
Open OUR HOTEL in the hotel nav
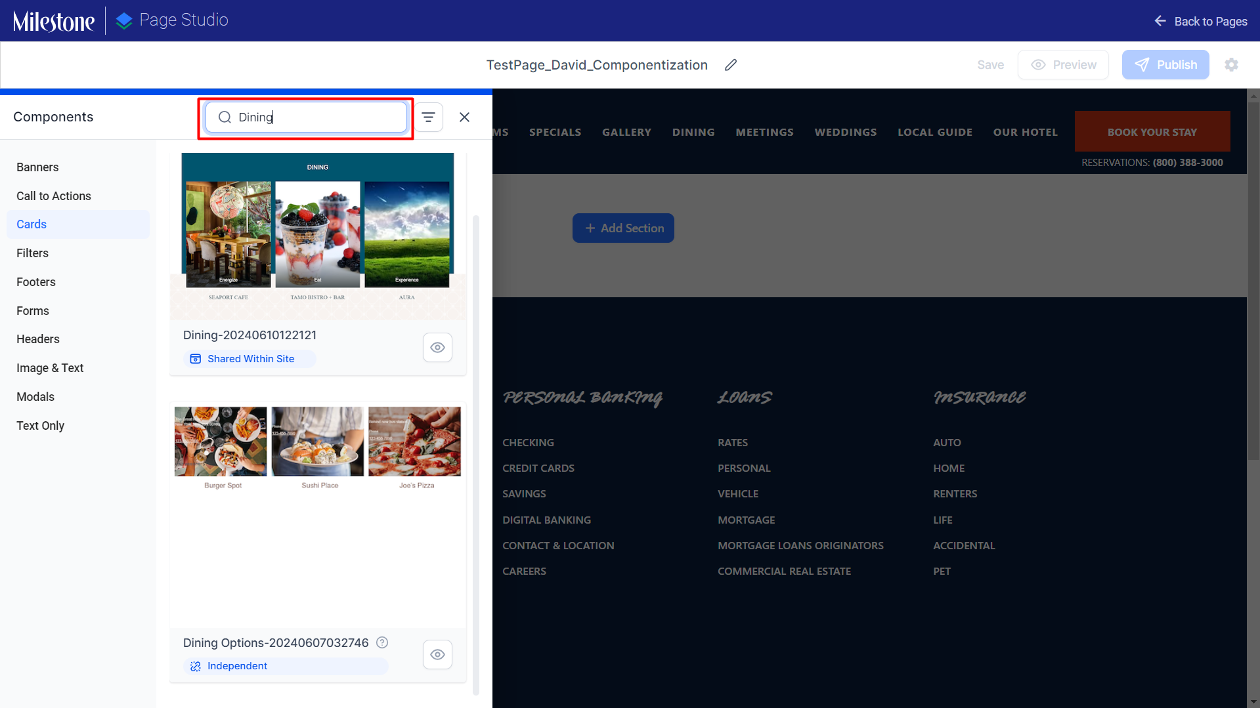click(1025, 132)
